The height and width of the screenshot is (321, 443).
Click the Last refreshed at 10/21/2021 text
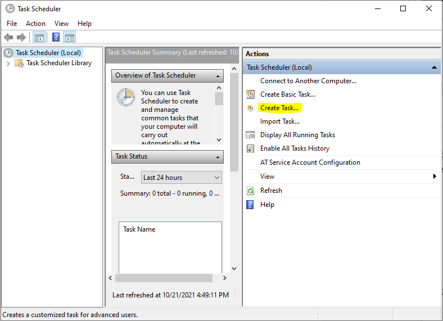[170, 295]
